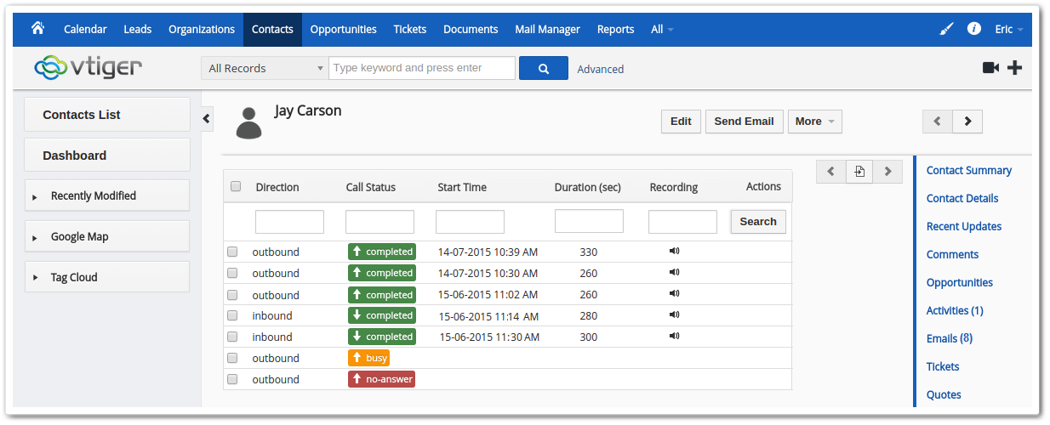Viewport: 1050px width, 425px height.
Task: Open the Opportunities menu tab
Action: [x=343, y=29]
